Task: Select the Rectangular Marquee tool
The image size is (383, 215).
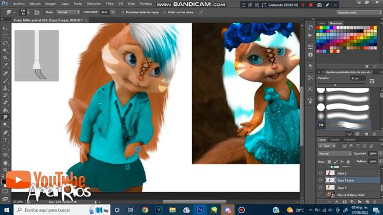Action: pyautogui.click(x=5, y=36)
